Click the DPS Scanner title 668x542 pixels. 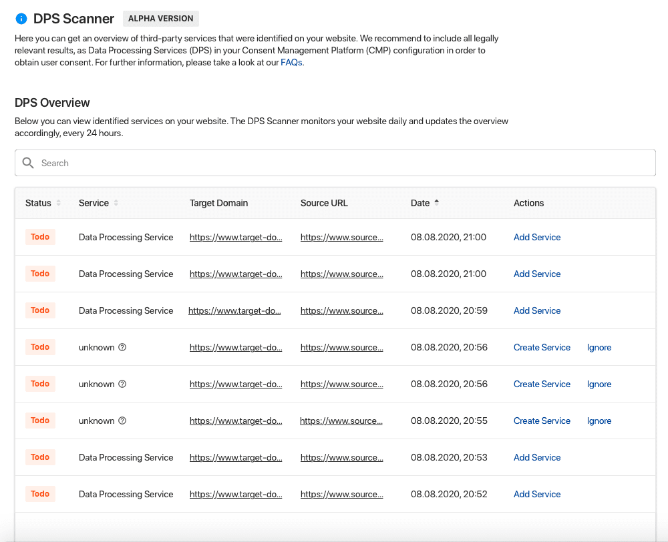73,19
